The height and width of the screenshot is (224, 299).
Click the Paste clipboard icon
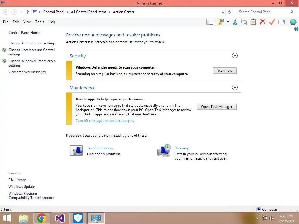pos(253,22)
